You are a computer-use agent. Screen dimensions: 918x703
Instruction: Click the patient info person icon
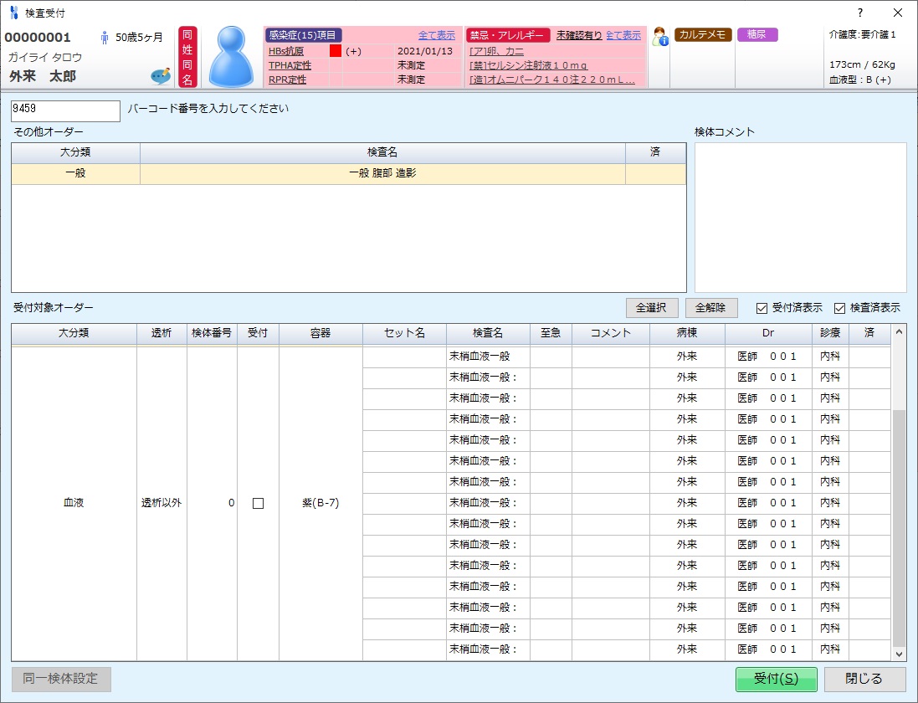659,37
